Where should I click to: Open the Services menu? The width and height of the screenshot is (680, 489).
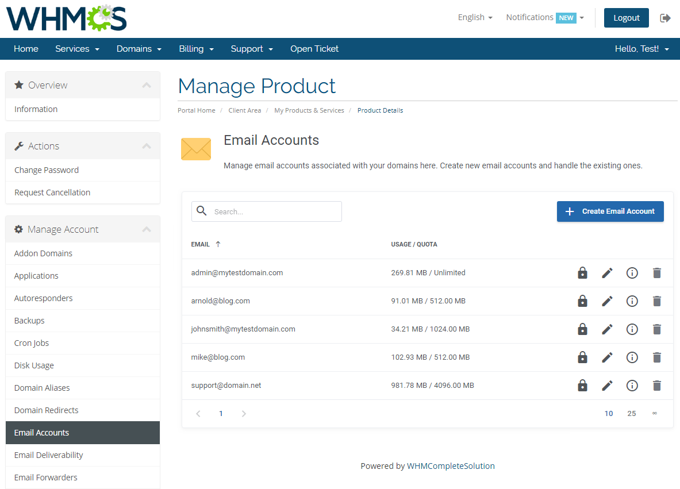click(77, 49)
